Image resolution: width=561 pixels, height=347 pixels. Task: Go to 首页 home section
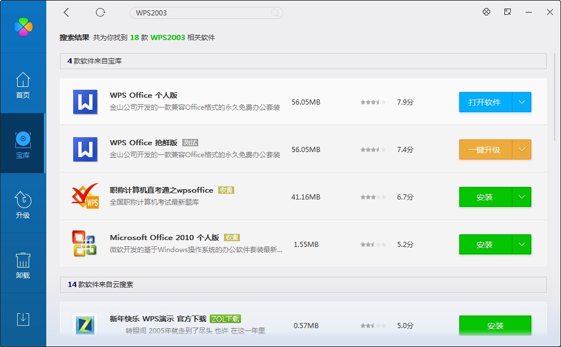coord(23,85)
